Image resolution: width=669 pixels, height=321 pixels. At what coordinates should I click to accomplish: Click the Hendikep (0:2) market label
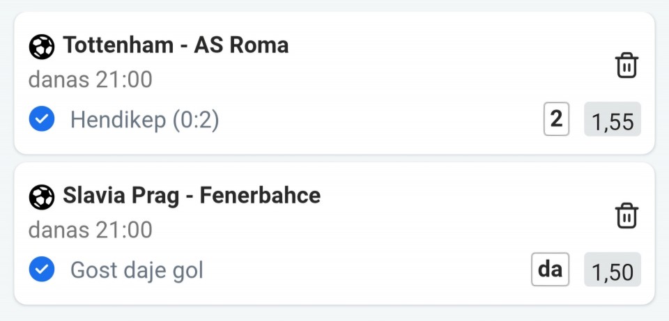coord(145,120)
